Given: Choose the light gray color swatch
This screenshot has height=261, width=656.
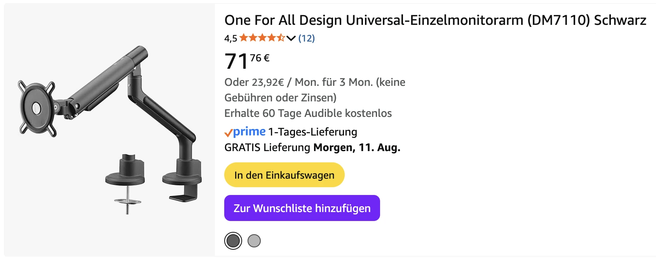Looking at the screenshot, I should click(x=254, y=241).
